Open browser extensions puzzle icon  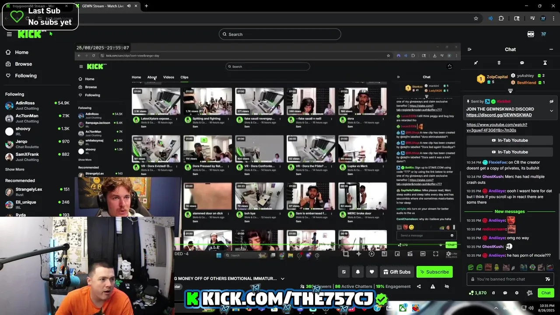[x=501, y=18]
